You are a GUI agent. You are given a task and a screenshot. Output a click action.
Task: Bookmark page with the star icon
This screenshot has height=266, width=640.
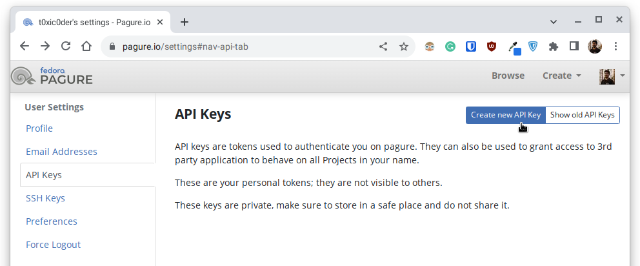(x=404, y=46)
